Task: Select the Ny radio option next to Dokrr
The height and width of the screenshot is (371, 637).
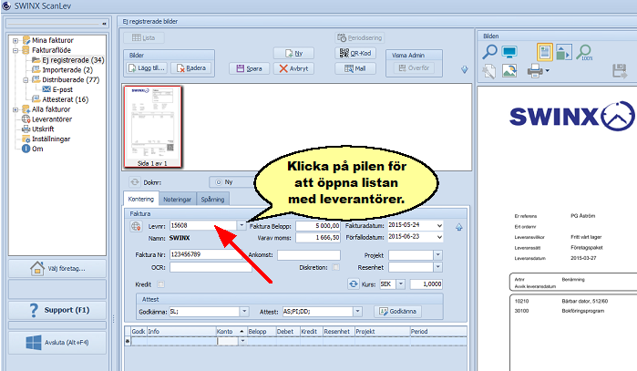Action: coord(219,182)
